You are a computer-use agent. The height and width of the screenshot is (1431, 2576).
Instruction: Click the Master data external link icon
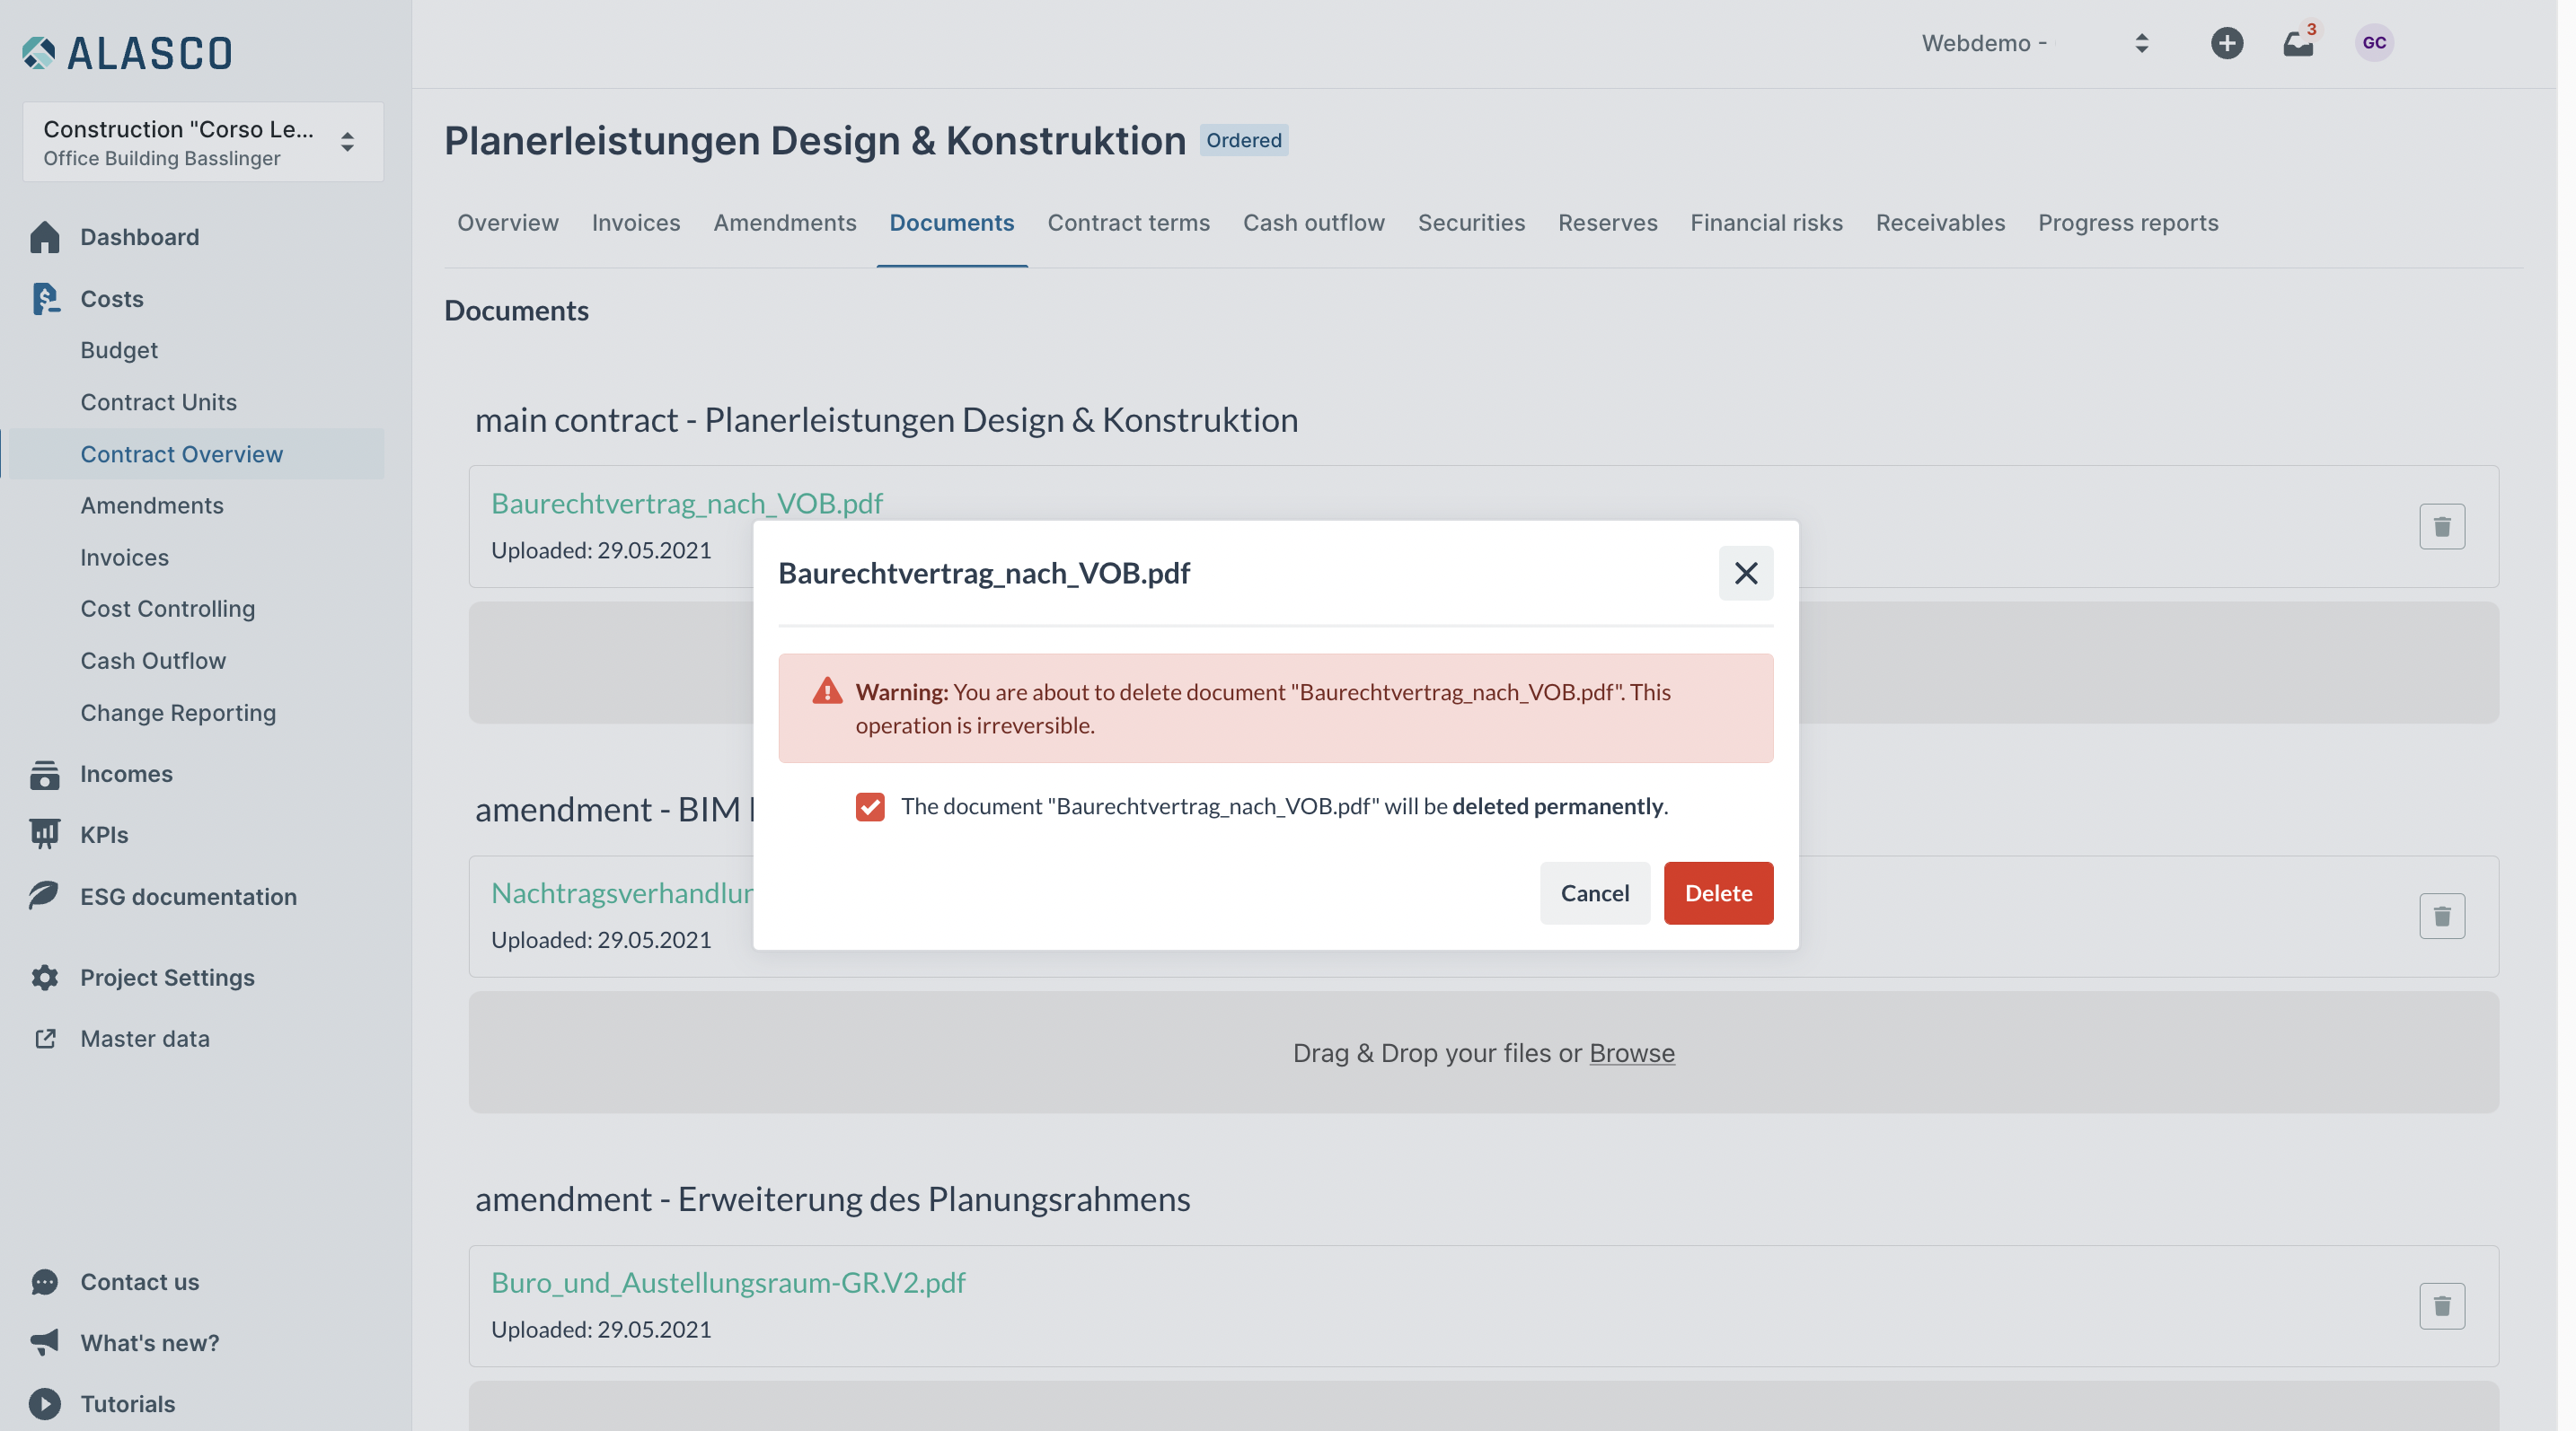[x=45, y=1040]
